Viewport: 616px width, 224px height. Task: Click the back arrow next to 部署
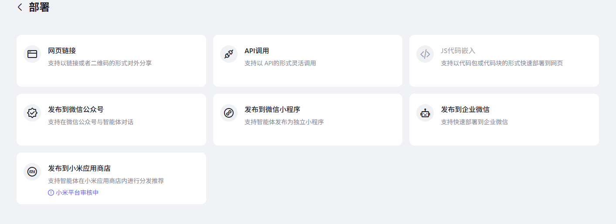[x=20, y=7]
